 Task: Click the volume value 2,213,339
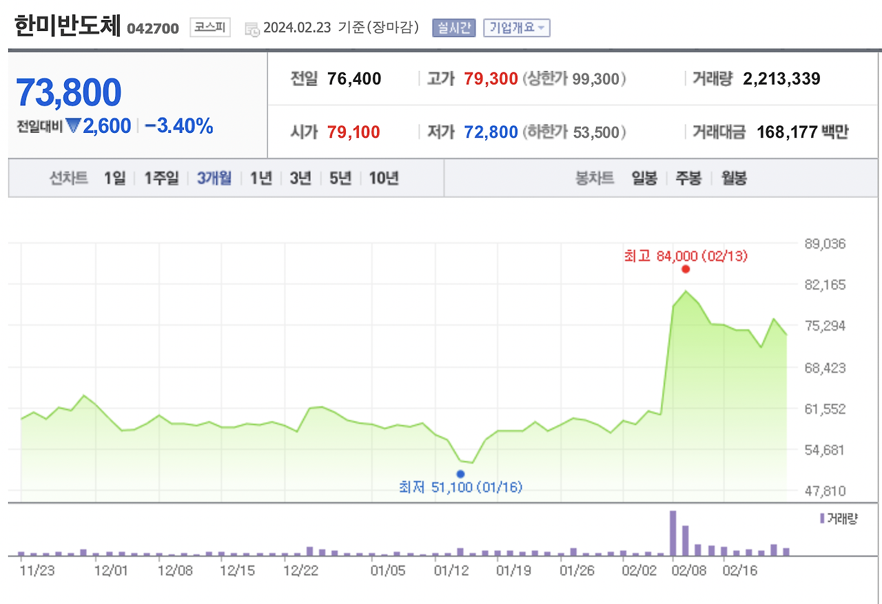pyautogui.click(x=781, y=79)
